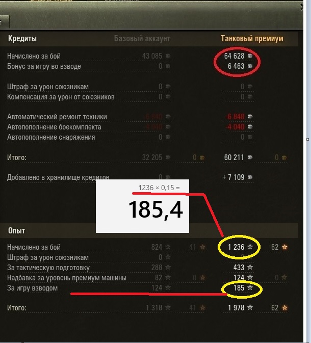311x343 pixels.
Task: Click the star icon beside 1 978 total experience
Action: click(250, 308)
